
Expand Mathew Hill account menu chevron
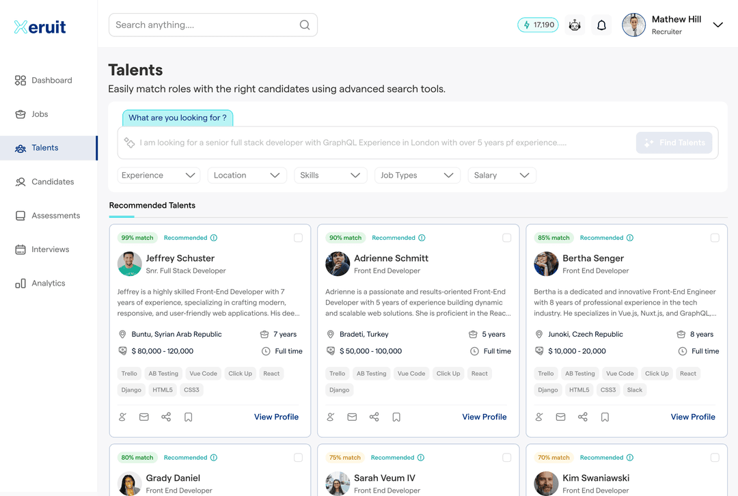point(717,25)
